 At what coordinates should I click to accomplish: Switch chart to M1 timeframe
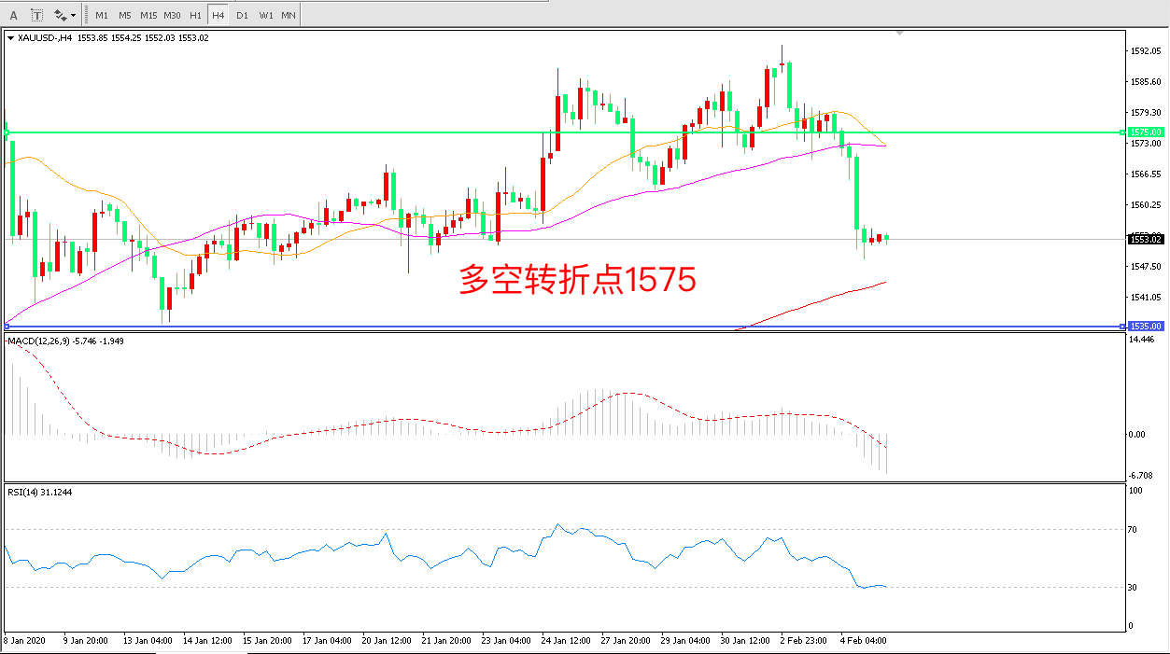pyautogui.click(x=102, y=15)
